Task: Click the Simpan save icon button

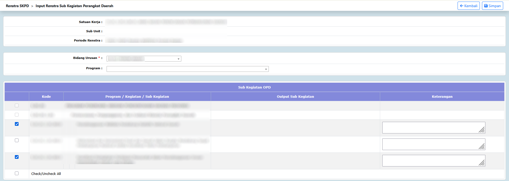Action: [492, 6]
